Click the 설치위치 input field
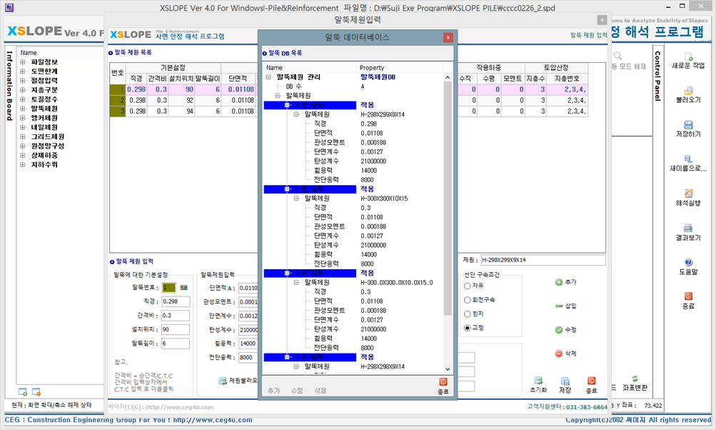The image size is (716, 430). point(176,329)
